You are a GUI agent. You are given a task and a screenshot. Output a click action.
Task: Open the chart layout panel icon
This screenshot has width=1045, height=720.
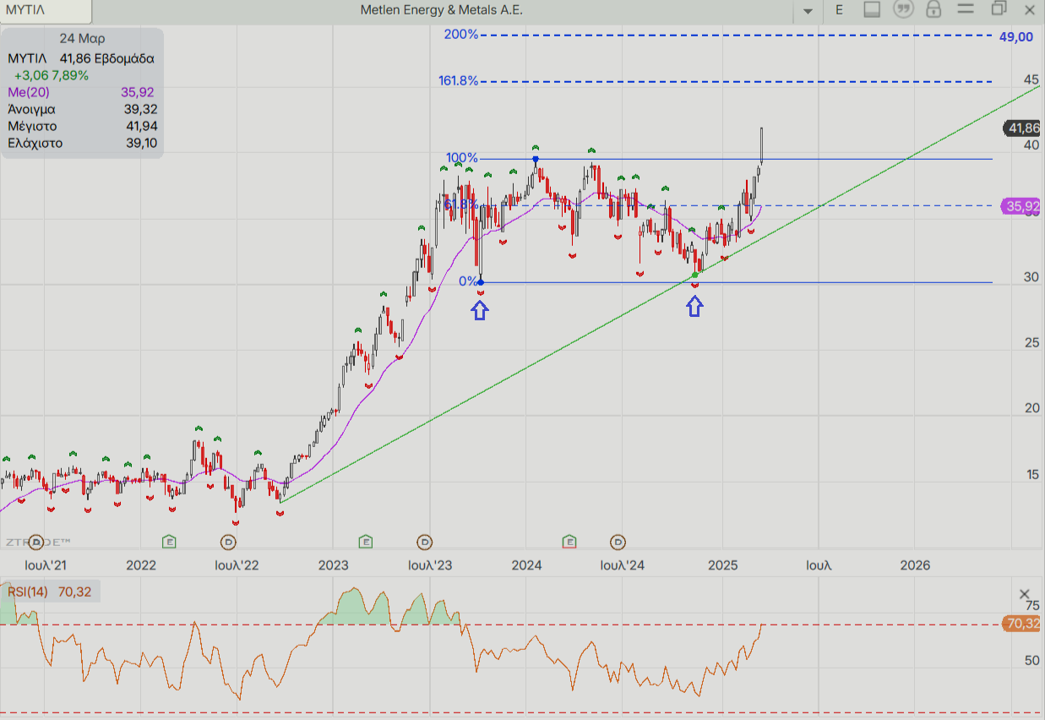tap(872, 9)
